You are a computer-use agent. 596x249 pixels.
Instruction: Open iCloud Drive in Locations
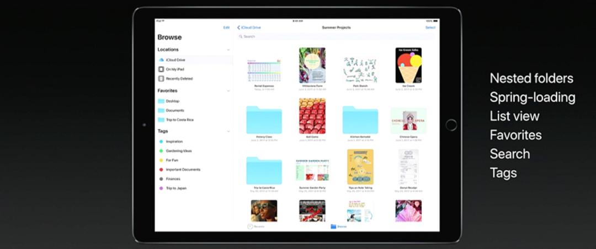tap(195, 60)
